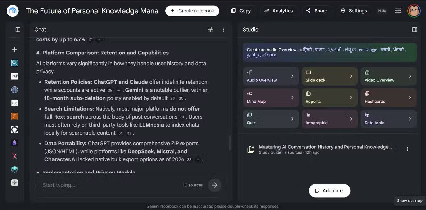Add a new note
The image size is (426, 210).
pos(329,191)
